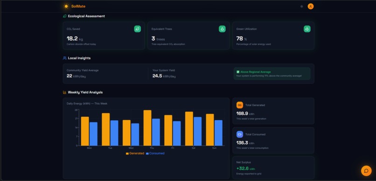Click the 22 kWh/day community average
Image resolution: width=376 pixels, height=181 pixels.
(x=76, y=76)
